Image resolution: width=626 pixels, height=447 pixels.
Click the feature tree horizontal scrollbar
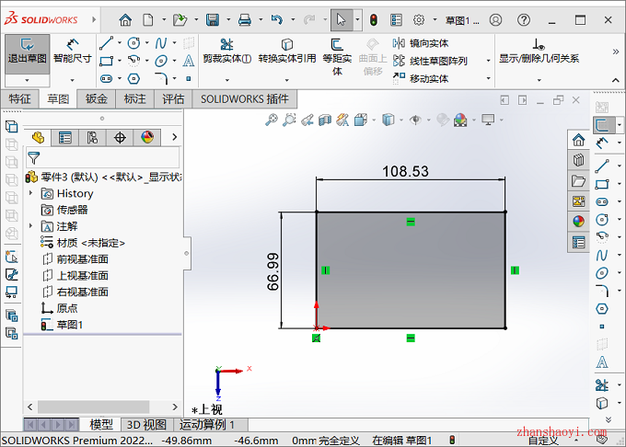click(93, 407)
